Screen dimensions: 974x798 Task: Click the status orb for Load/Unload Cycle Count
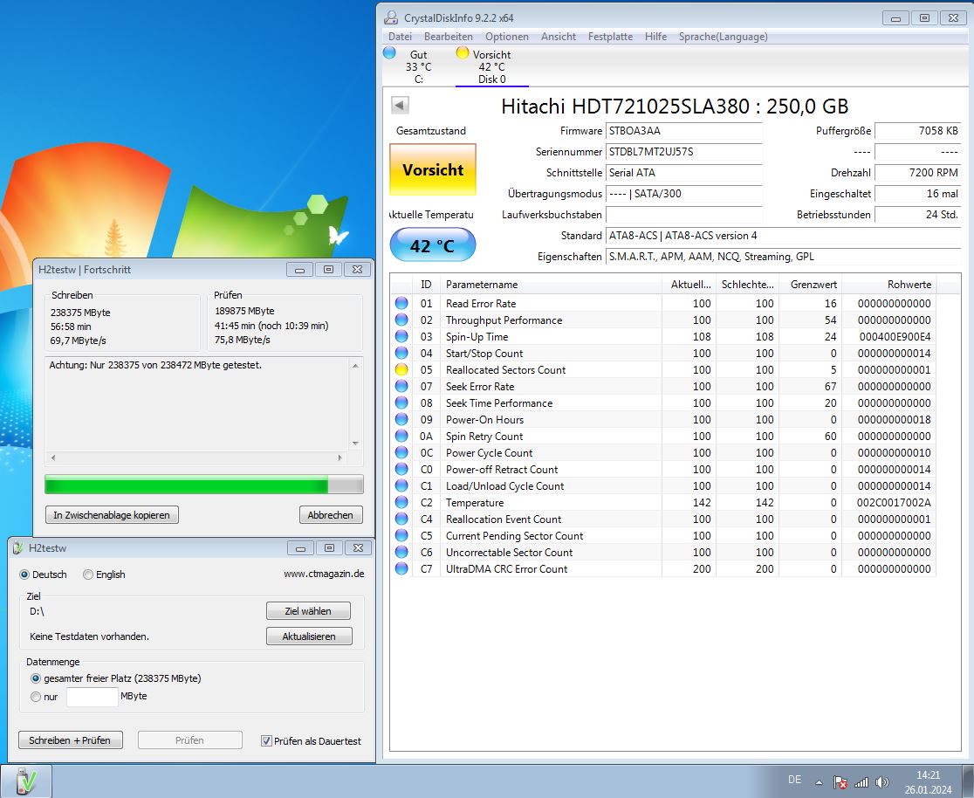[x=401, y=486]
